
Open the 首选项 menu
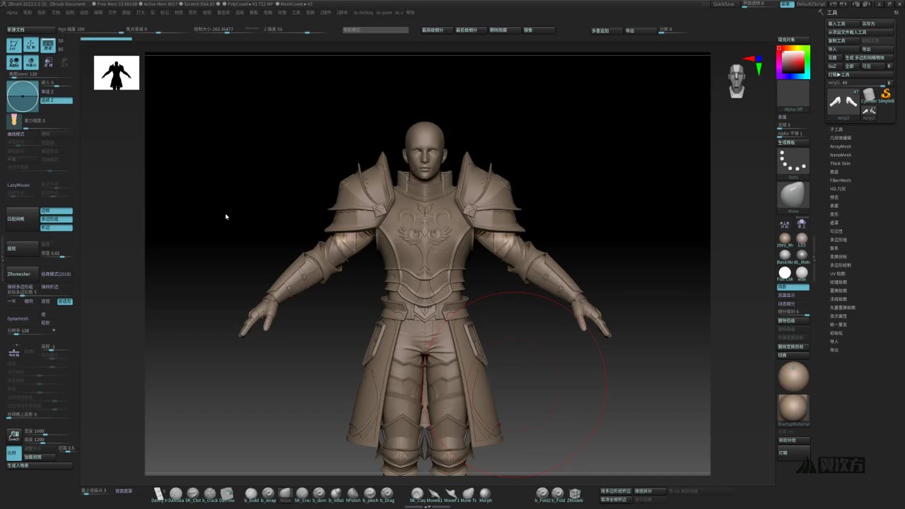coord(223,12)
